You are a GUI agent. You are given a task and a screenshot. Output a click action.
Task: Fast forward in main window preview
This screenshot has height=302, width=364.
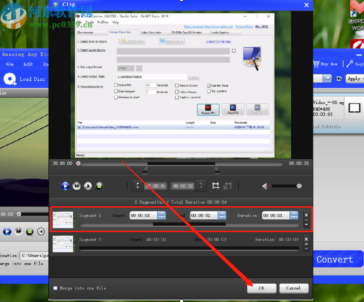(18, 231)
